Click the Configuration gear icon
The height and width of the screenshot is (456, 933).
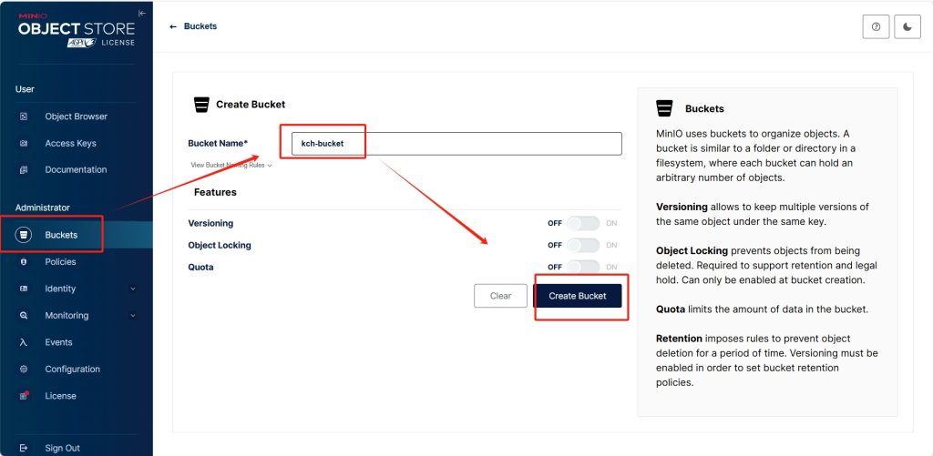24,370
